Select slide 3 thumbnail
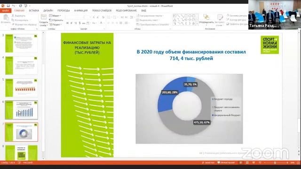The image size is (301, 169). pos(21,43)
